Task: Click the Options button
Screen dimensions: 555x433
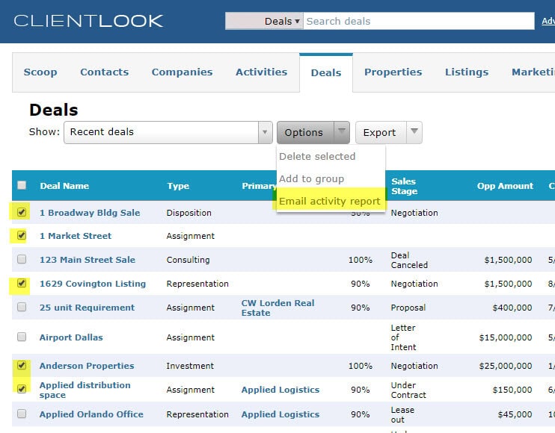Action: pos(305,132)
